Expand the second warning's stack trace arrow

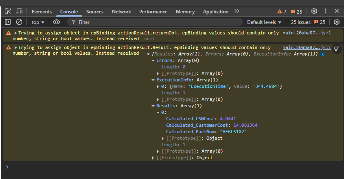point(15,47)
